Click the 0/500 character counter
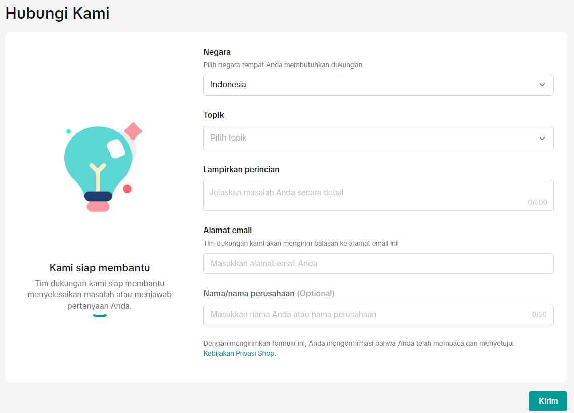The width and height of the screenshot is (574, 413). (x=537, y=202)
